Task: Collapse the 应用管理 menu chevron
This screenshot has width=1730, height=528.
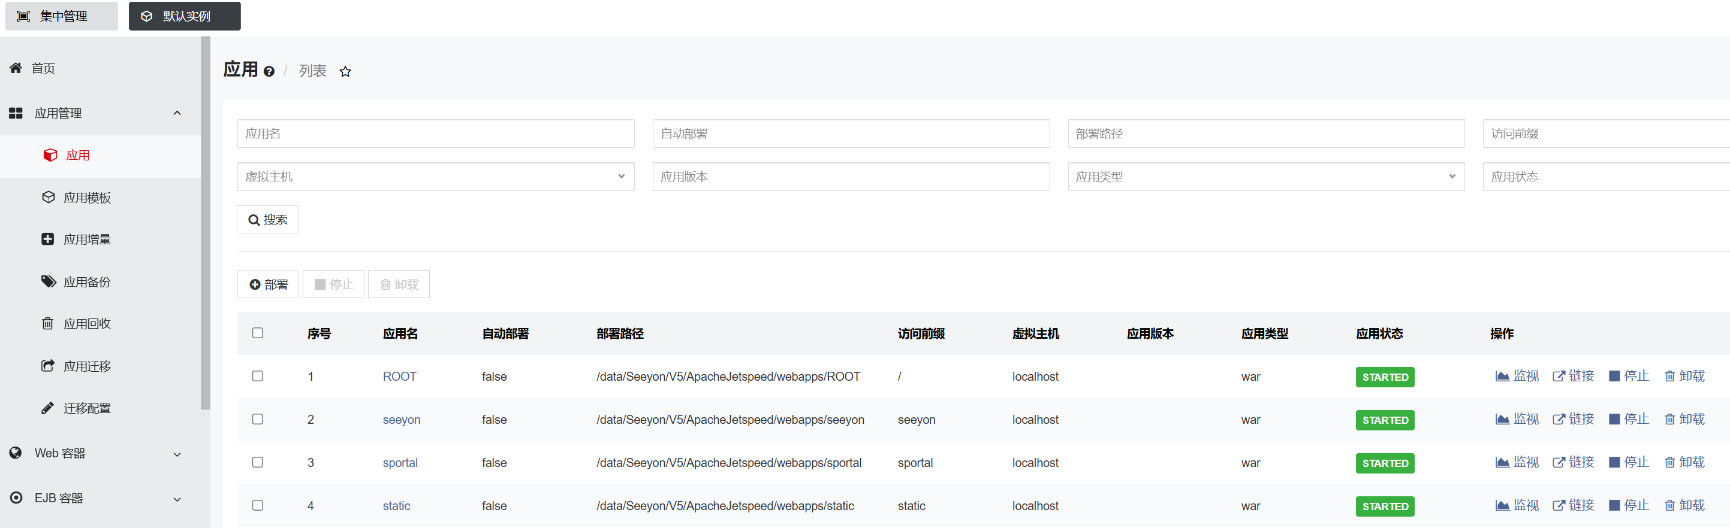Action: [177, 113]
